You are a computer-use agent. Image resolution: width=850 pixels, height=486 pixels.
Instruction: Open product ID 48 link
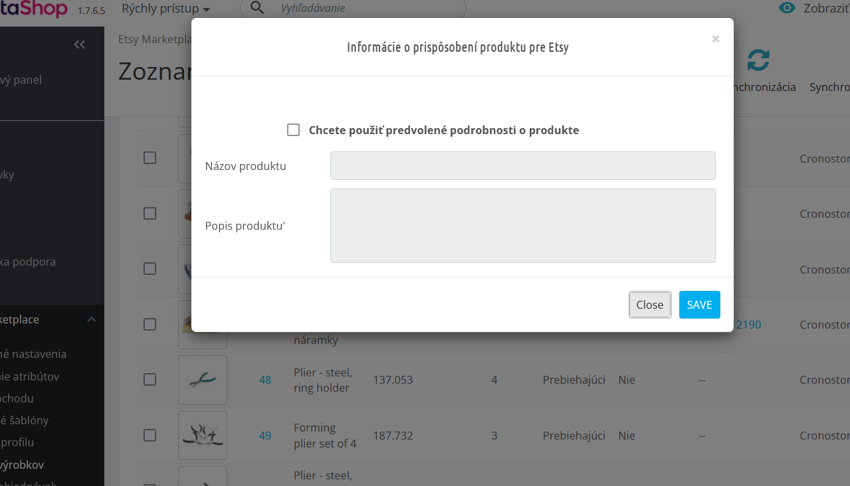[265, 380]
